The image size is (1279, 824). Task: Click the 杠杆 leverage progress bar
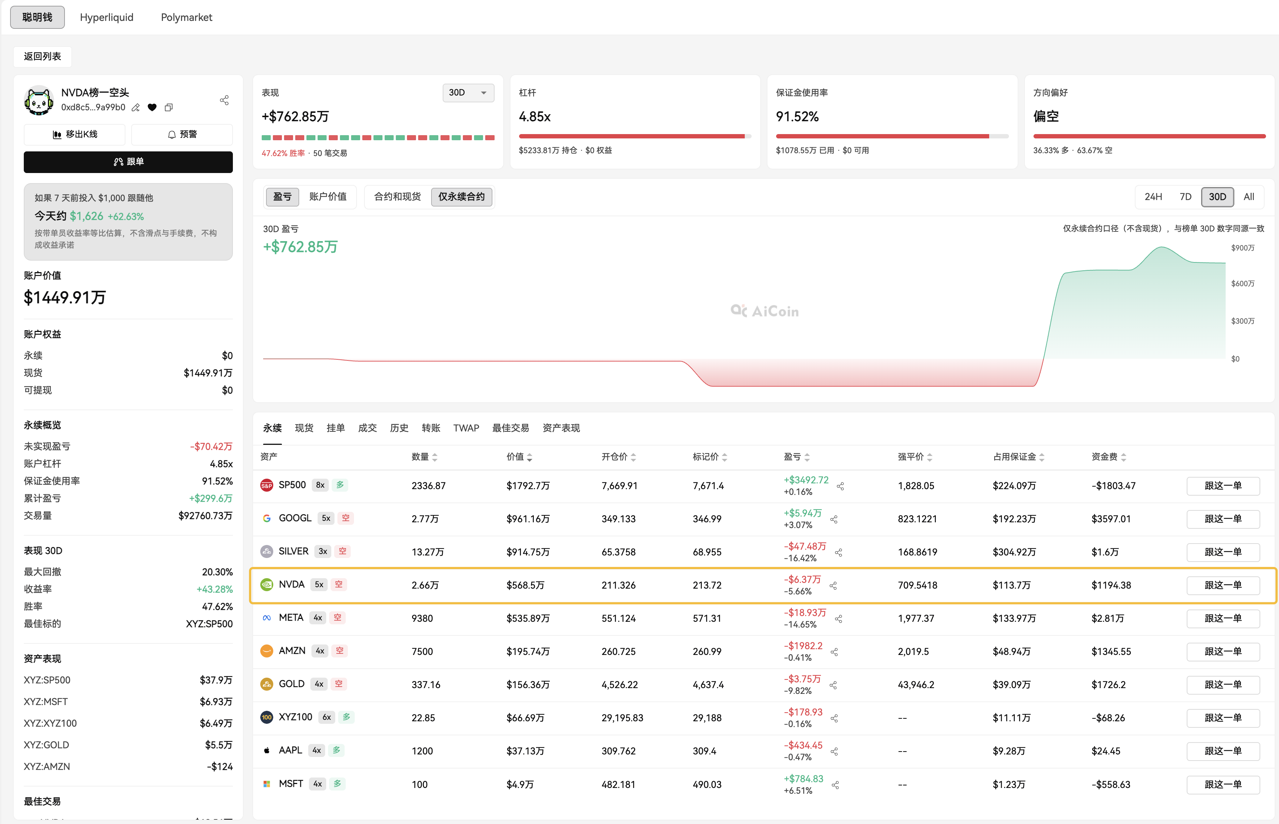(x=635, y=137)
